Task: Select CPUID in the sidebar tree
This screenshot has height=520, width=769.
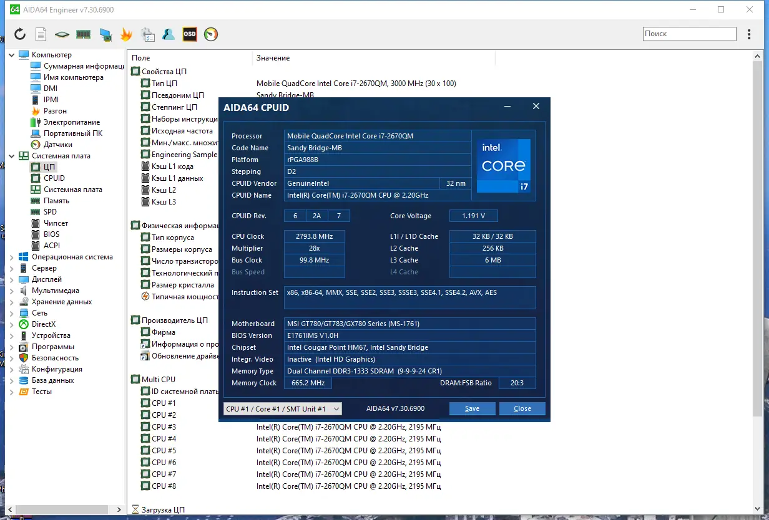Action: coord(54,178)
